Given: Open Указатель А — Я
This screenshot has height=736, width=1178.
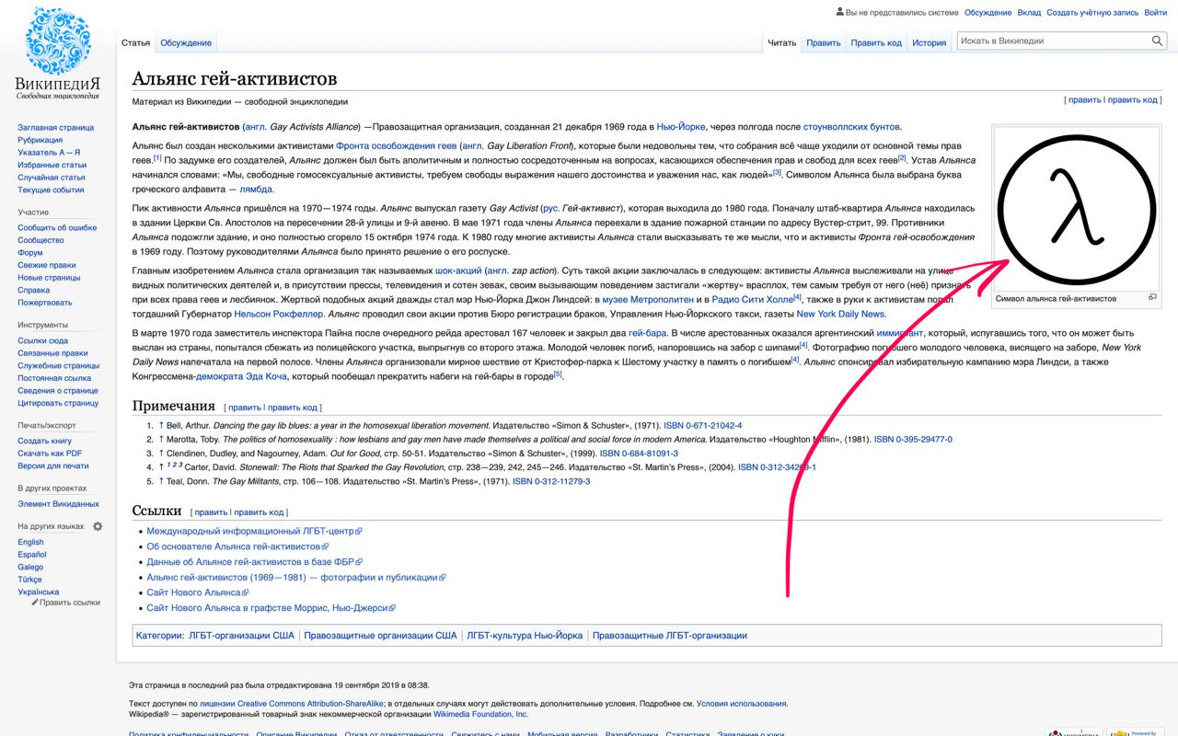Looking at the screenshot, I should tap(49, 153).
